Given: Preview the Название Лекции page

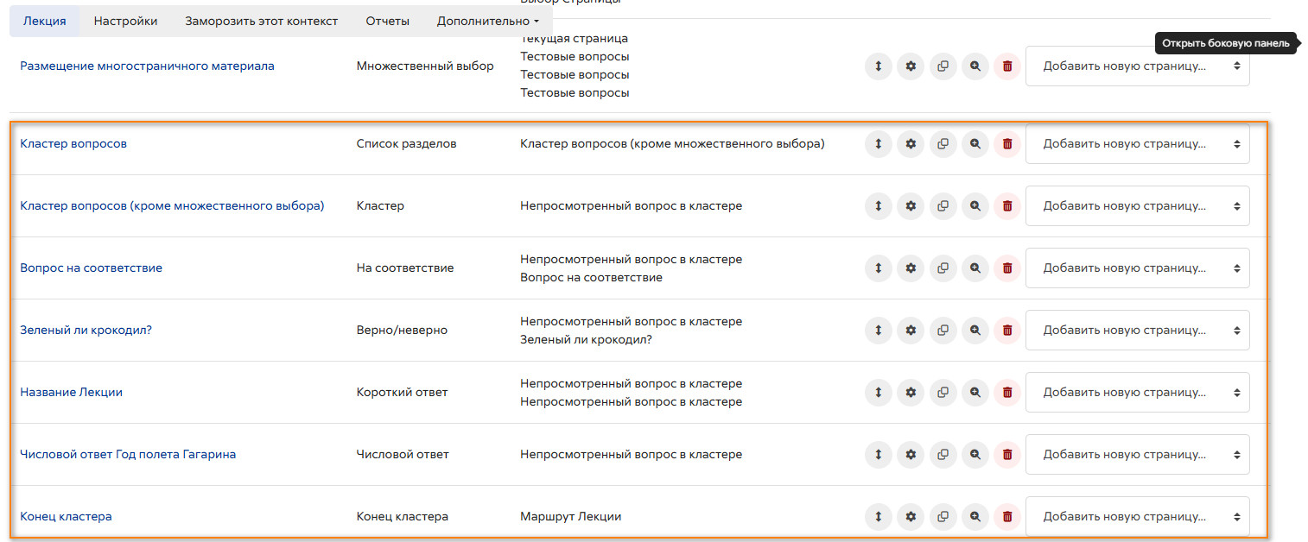Looking at the screenshot, I should [975, 393].
